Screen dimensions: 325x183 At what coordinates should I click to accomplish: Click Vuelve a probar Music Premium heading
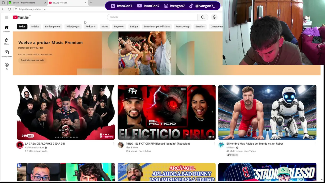coord(50,42)
